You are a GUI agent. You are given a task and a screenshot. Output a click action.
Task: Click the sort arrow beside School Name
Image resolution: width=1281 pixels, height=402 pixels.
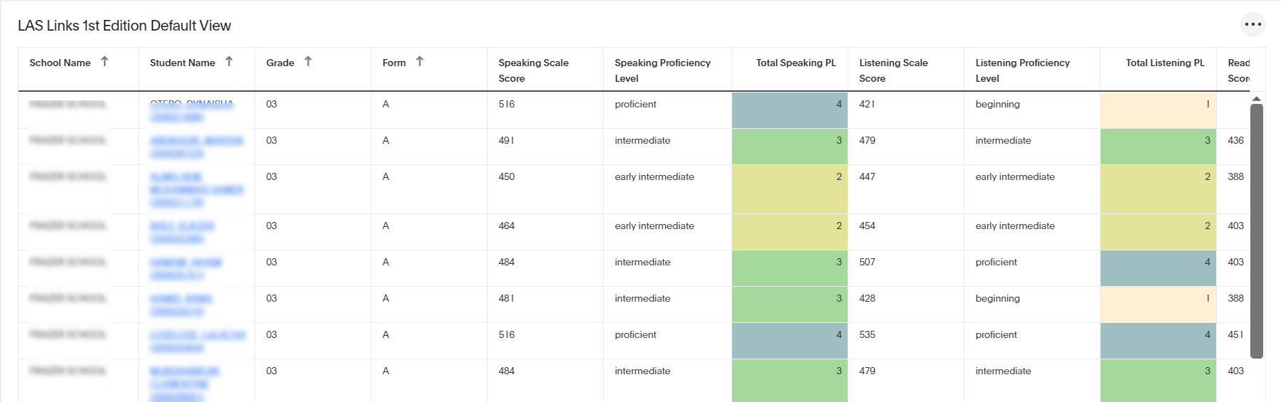[105, 62]
